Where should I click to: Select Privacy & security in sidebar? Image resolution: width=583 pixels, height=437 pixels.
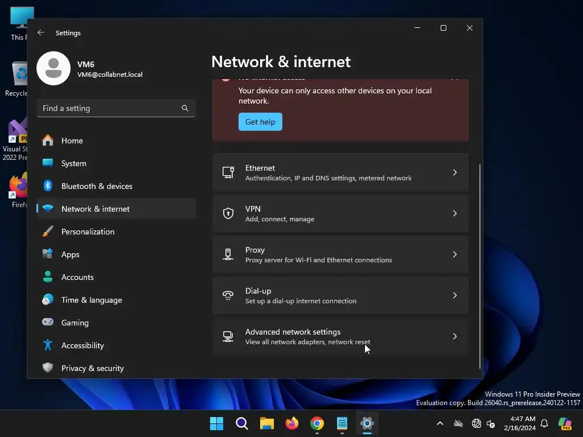[x=116, y=368]
